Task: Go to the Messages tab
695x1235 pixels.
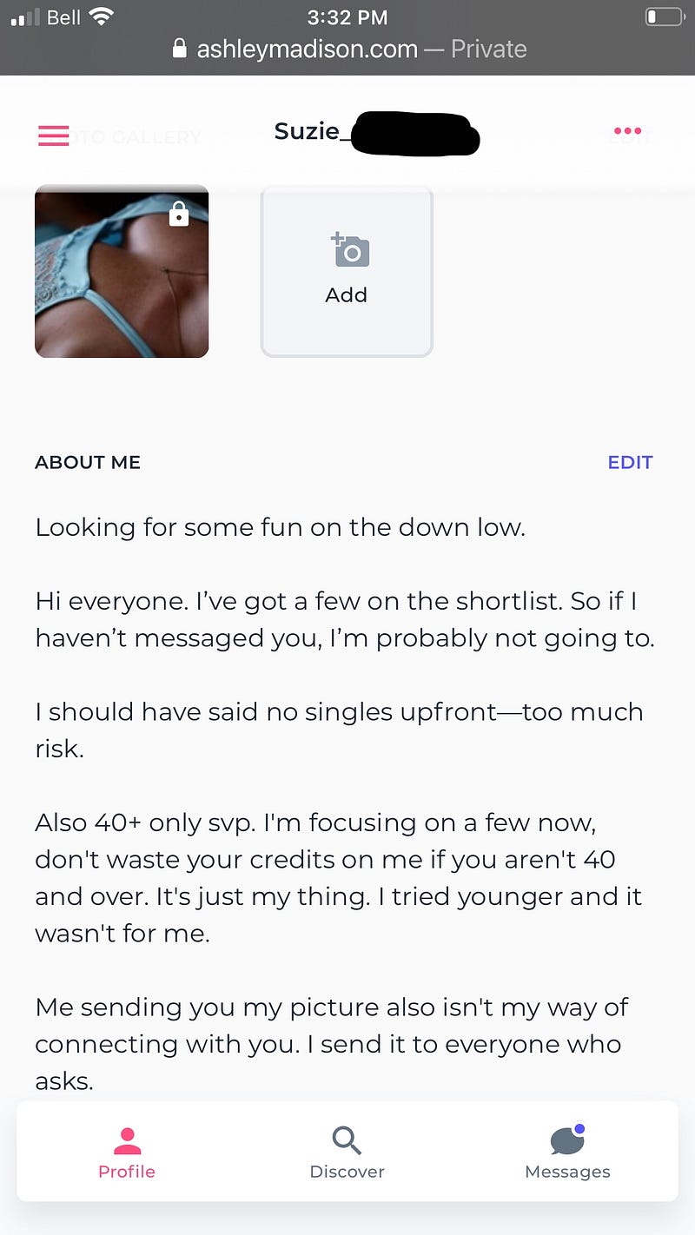Action: 567,1153
